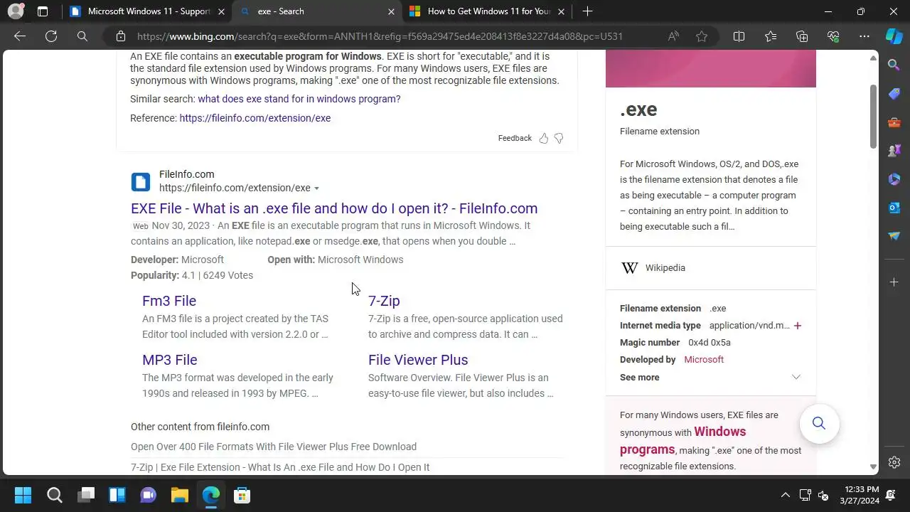910x512 pixels.
Task: Open the Fm3 File link
Action: [x=169, y=301]
